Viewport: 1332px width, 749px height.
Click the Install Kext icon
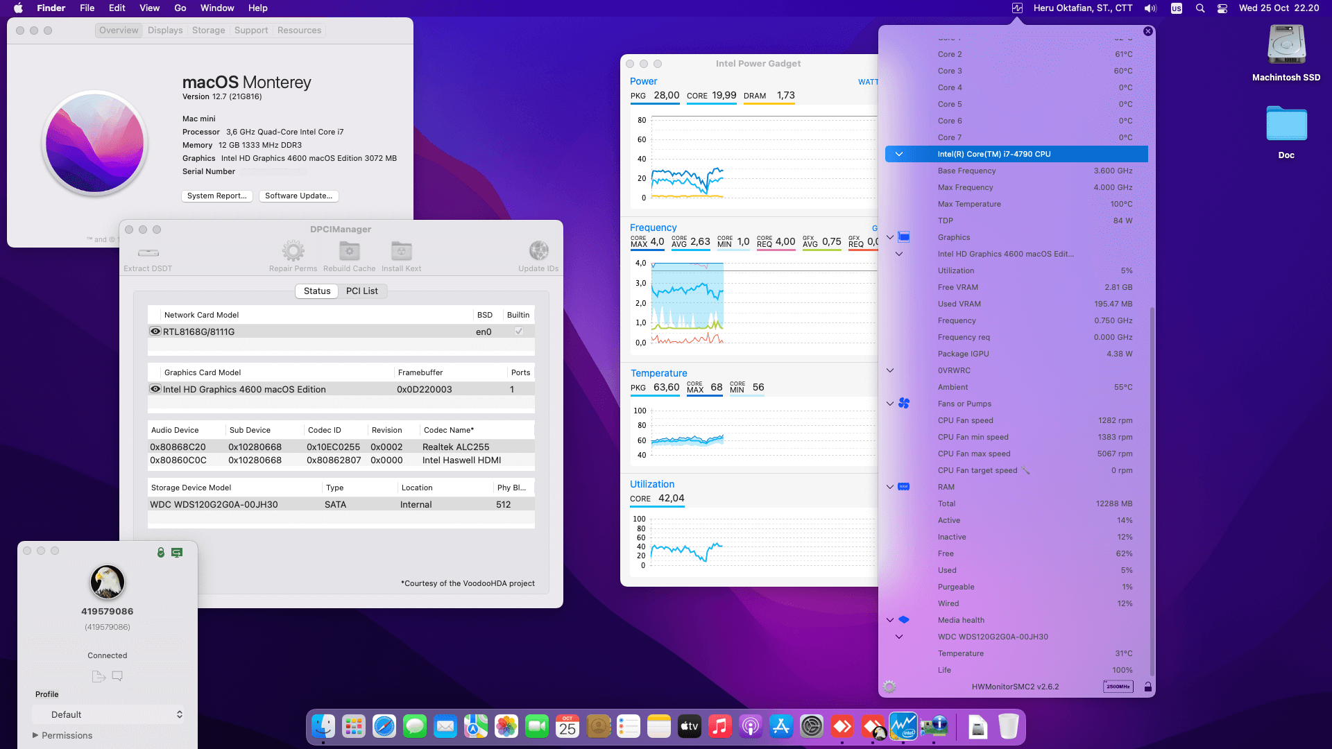(401, 251)
